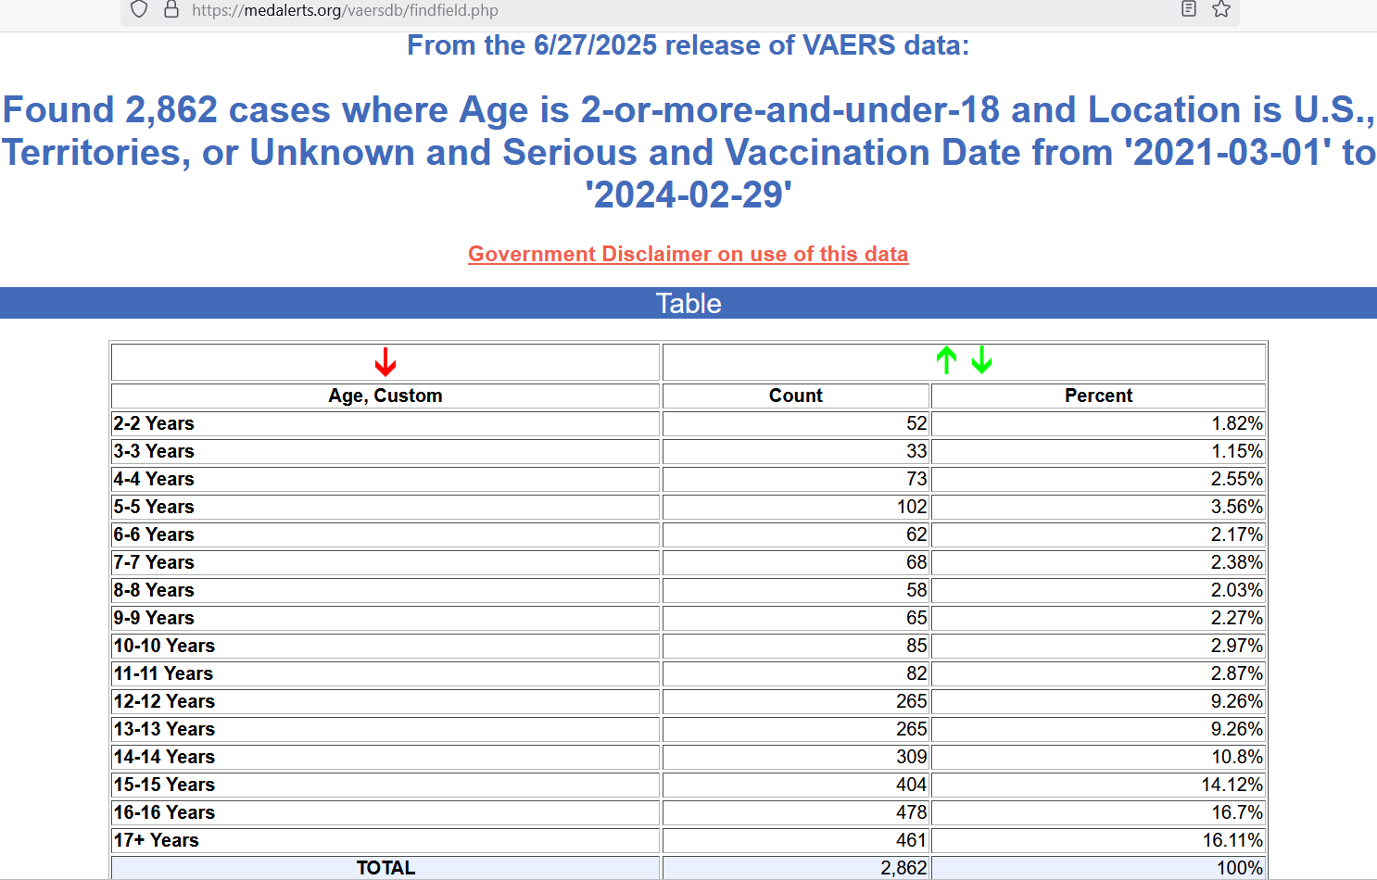This screenshot has width=1377, height=880.
Task: Select the 10-10 Years row label
Action: pos(164,646)
